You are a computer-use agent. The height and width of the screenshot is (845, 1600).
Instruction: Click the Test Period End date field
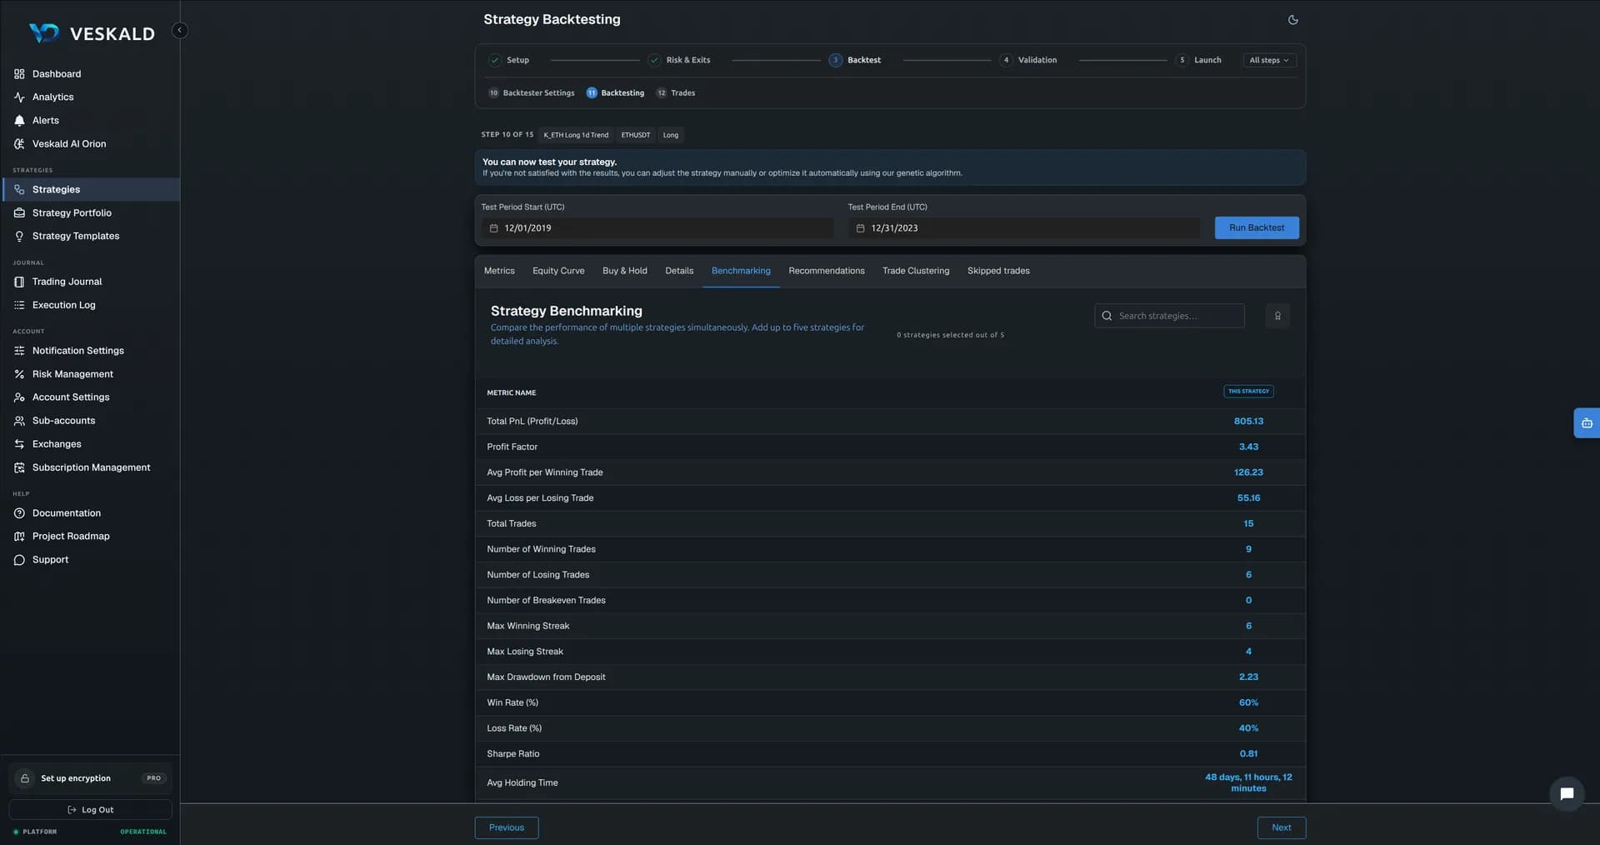pos(1024,228)
